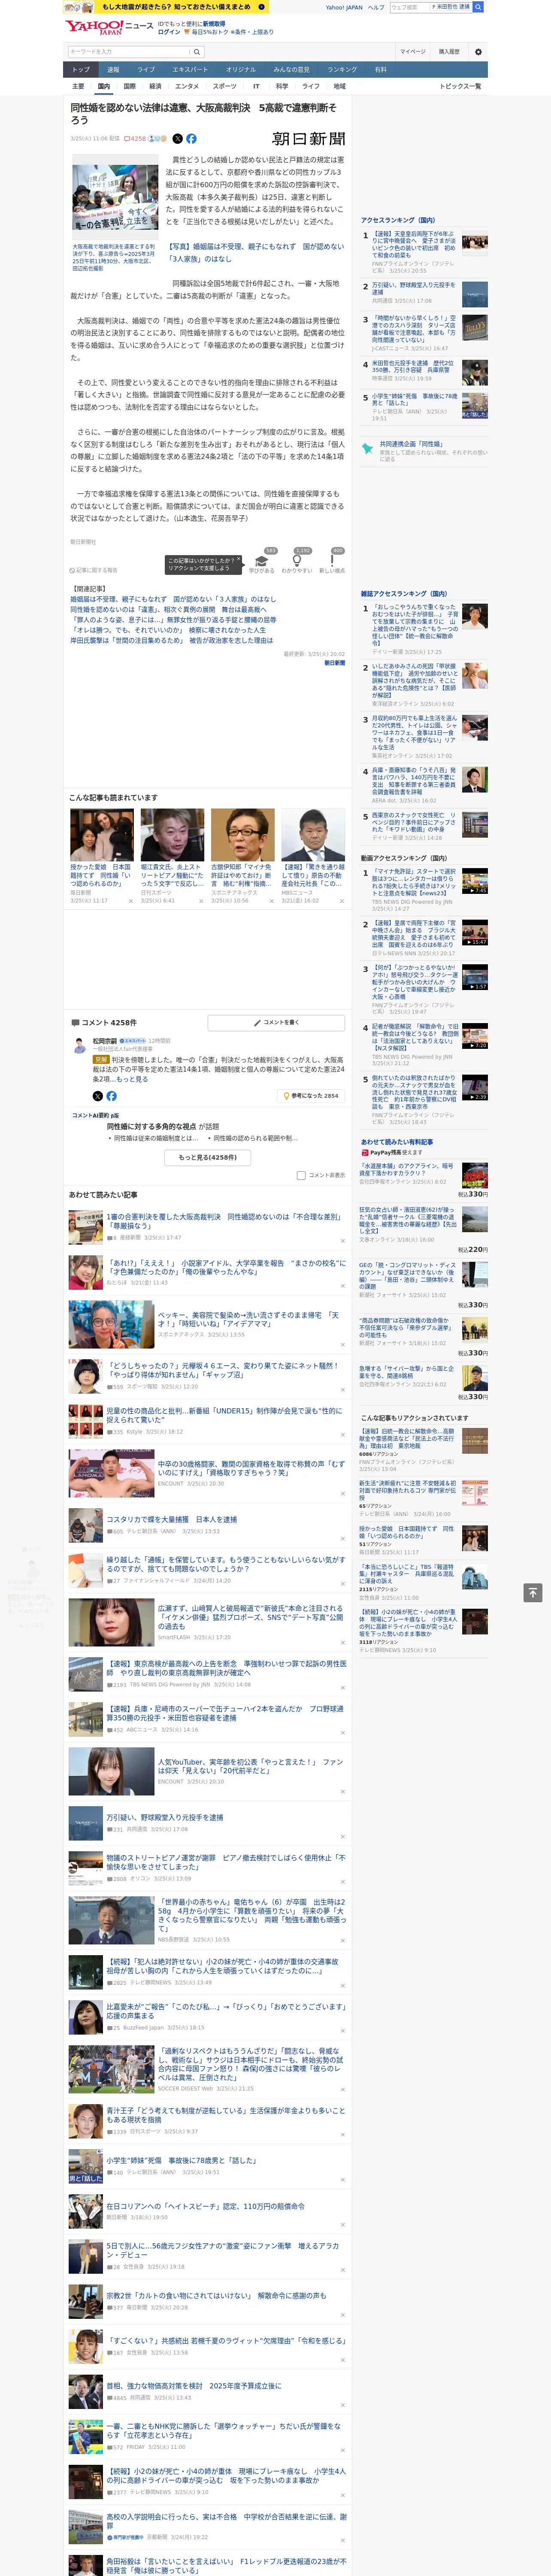Open 購入履歴 link
551x2576 pixels.
click(449, 51)
